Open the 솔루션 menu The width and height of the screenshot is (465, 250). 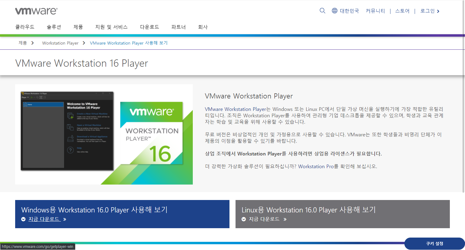(x=54, y=27)
